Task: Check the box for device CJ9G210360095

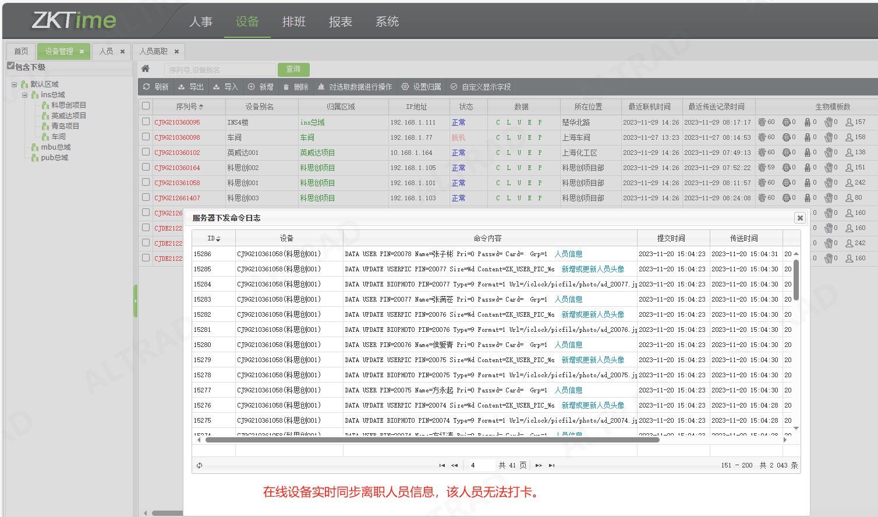Action: pyautogui.click(x=146, y=122)
